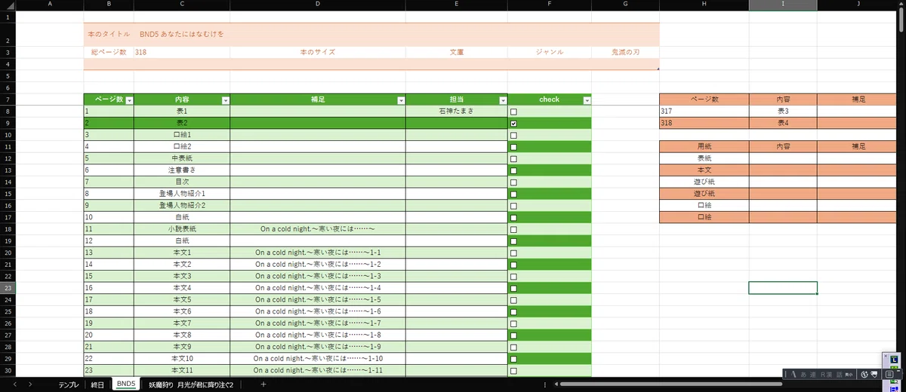The width and height of the screenshot is (906, 392).
Task: Click the 文庫 cell
Action: [x=457, y=52]
